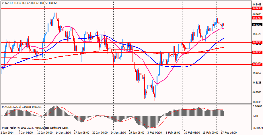Image resolution: width=263 pixels, height=135 pixels.
Task: Select the 0.8290 red price level tag
Action: [256, 42]
